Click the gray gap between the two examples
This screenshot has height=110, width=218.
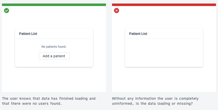pos(109,50)
